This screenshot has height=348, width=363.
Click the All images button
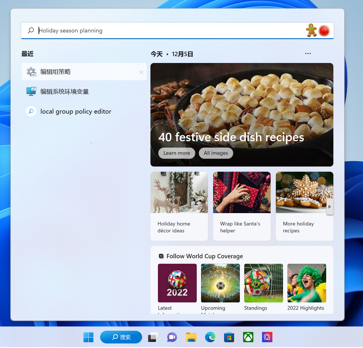[216, 153]
